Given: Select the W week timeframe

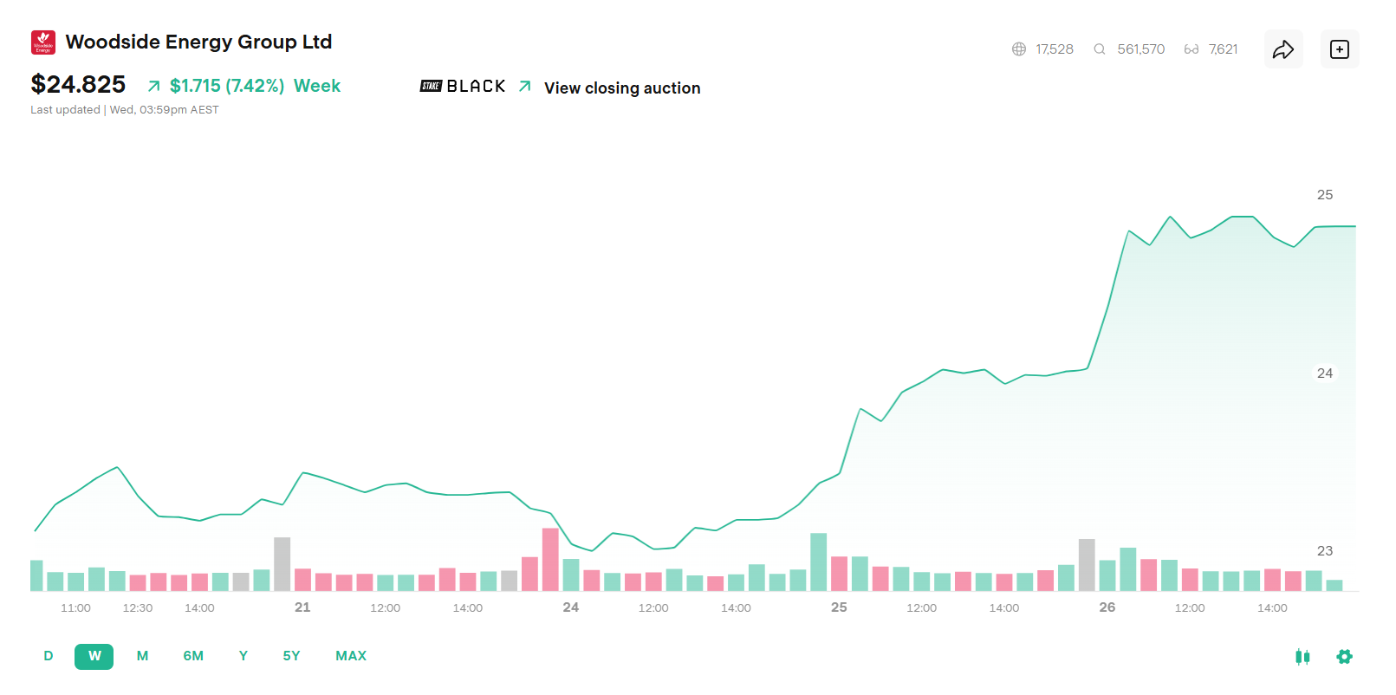Looking at the screenshot, I should point(94,656).
